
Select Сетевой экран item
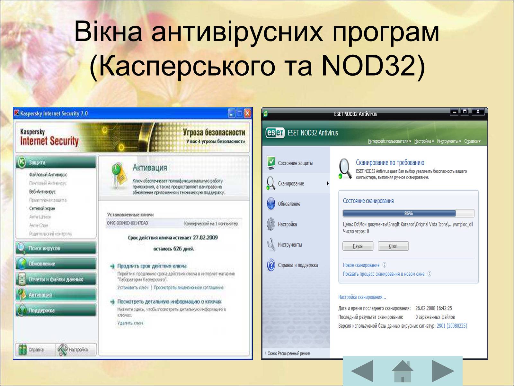[42, 208]
